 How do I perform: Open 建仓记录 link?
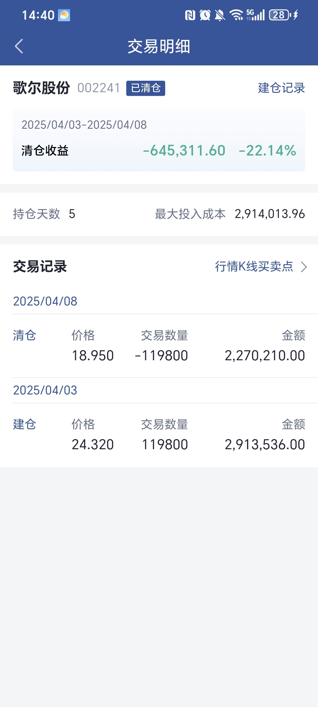tap(281, 88)
